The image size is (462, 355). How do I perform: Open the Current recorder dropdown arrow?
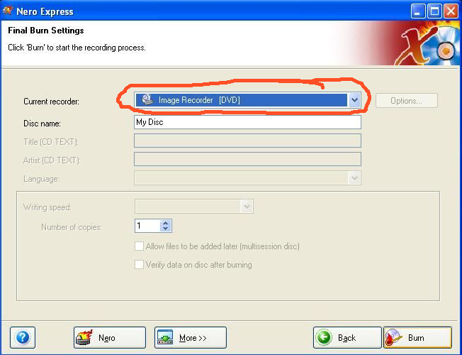[354, 100]
